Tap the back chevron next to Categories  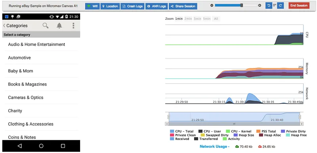pyautogui.click(x=4, y=26)
